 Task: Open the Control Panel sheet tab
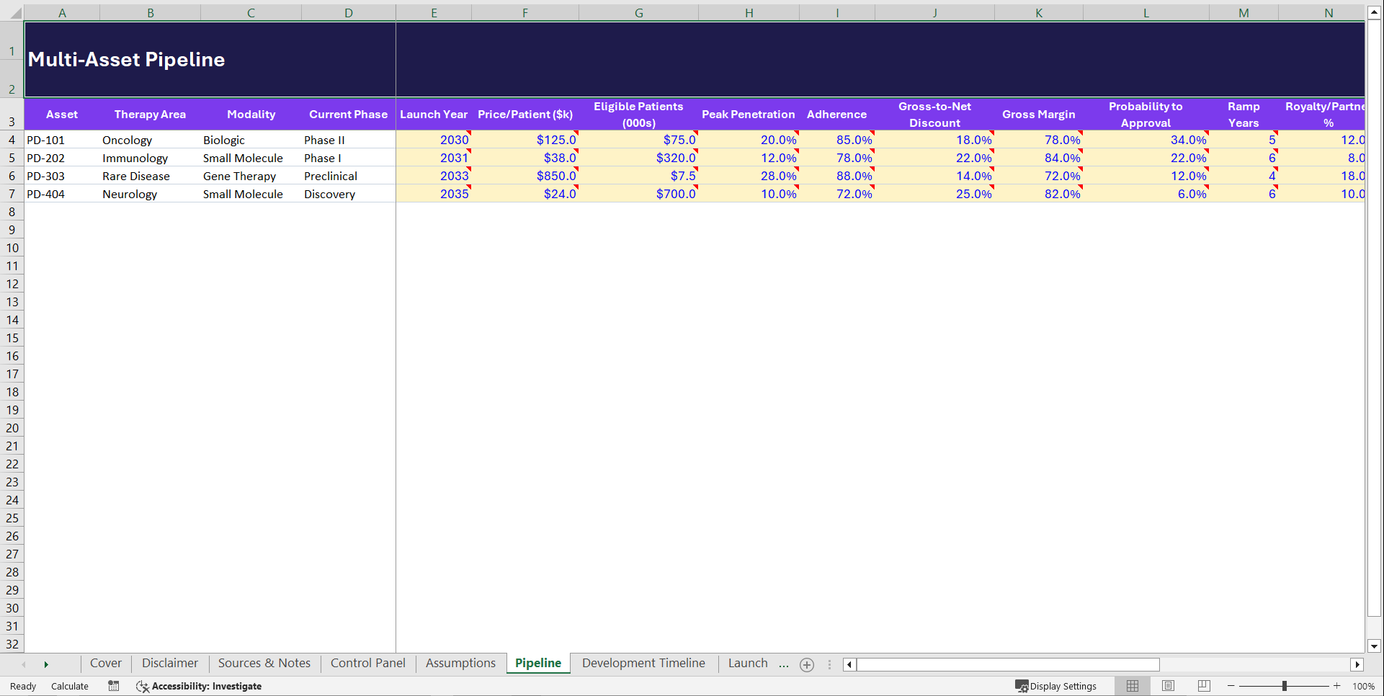[x=368, y=663]
